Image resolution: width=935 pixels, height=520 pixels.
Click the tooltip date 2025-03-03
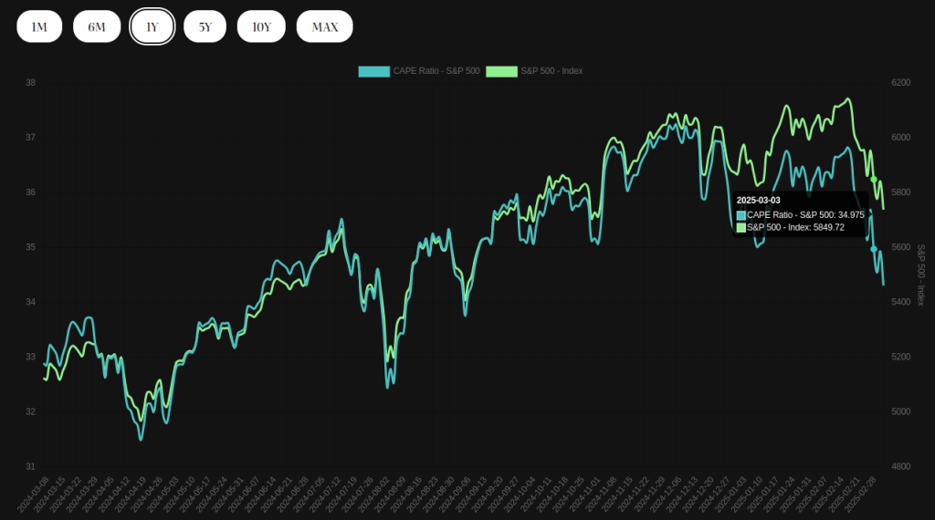point(759,200)
